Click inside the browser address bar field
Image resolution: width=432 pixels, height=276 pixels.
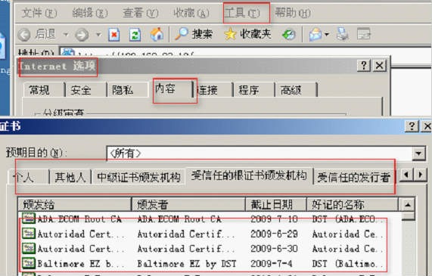[245, 51]
